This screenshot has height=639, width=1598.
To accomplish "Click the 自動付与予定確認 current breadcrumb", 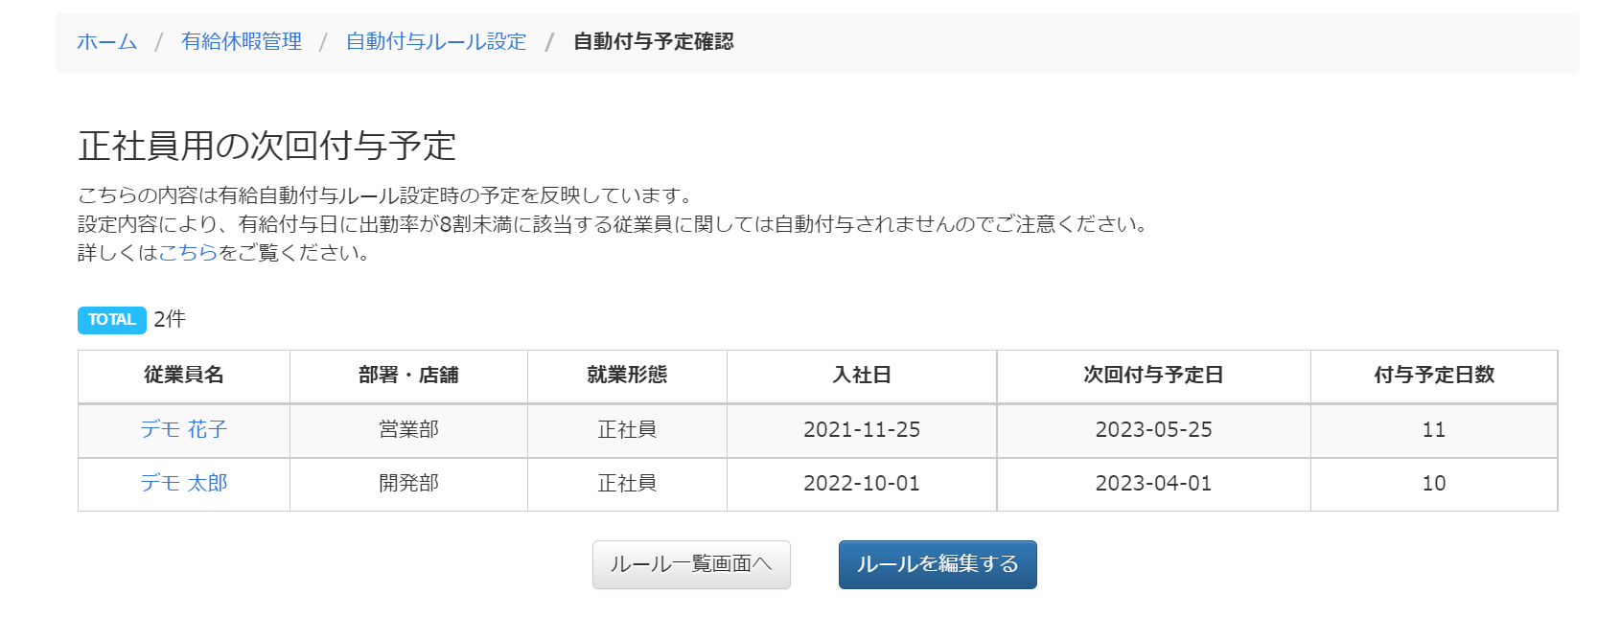I will 654,41.
